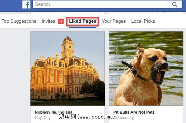Open the Noblesville courthouse photo
This screenshot has width=186, height=123.
point(68,69)
